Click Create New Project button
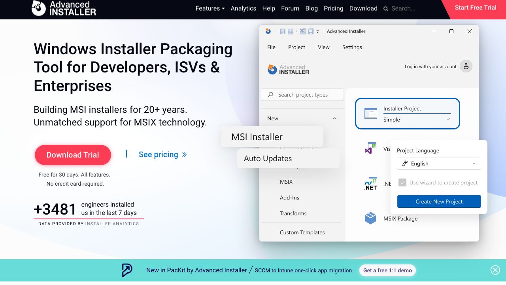The height and width of the screenshot is (285, 506). 439,201
